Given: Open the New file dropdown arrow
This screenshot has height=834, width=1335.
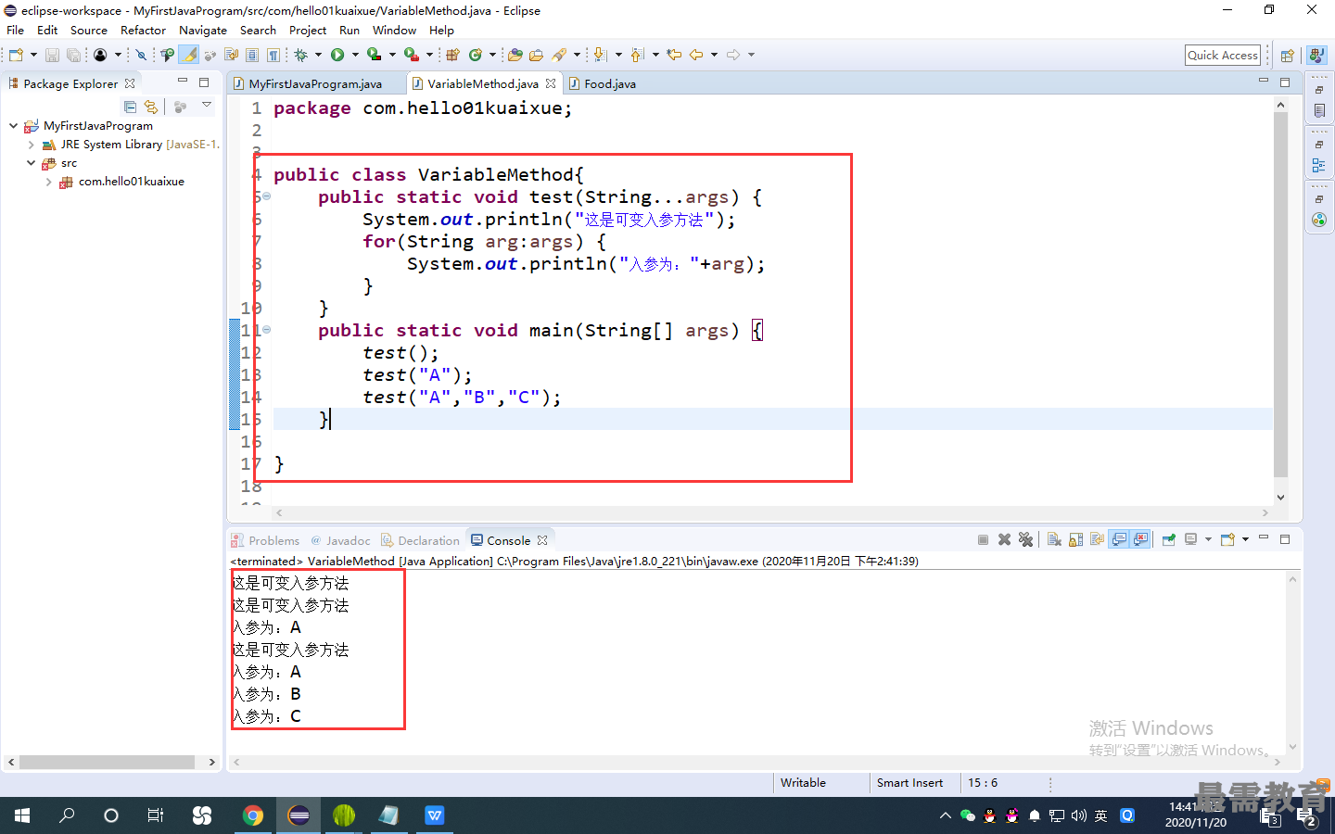Looking at the screenshot, I should (33, 55).
